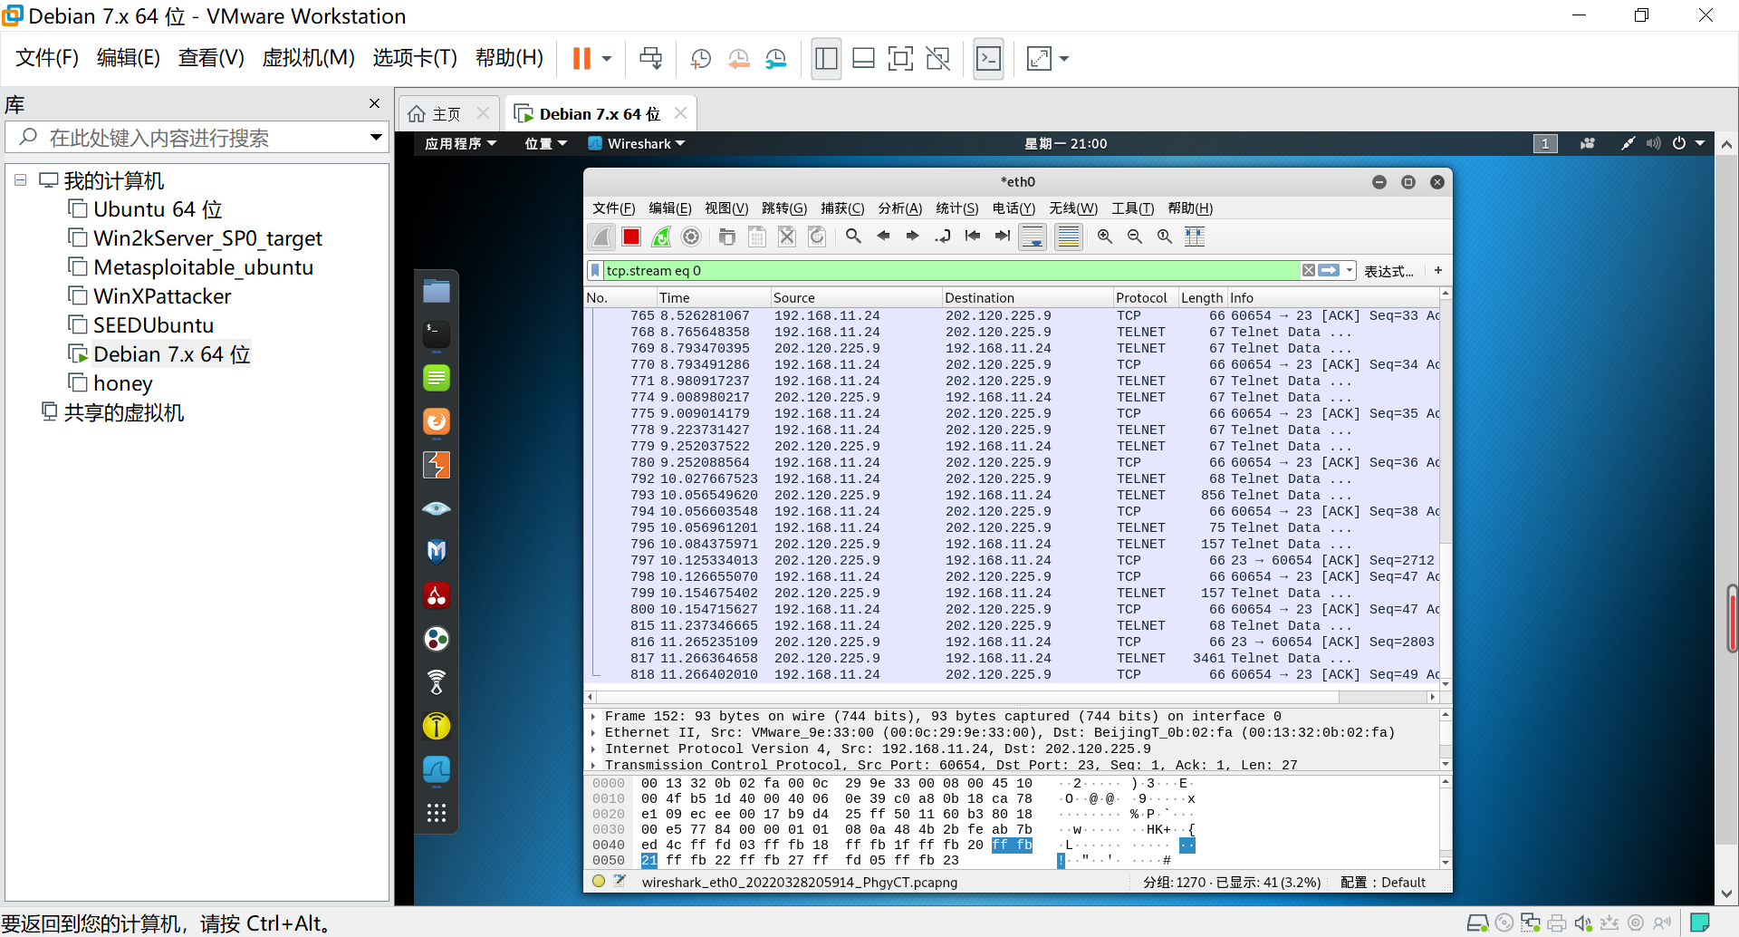Toggle the VMware library sidebar view
The height and width of the screenshot is (937, 1739).
click(826, 59)
